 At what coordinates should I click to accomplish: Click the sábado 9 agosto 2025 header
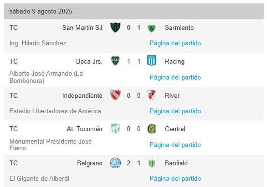point(134,11)
